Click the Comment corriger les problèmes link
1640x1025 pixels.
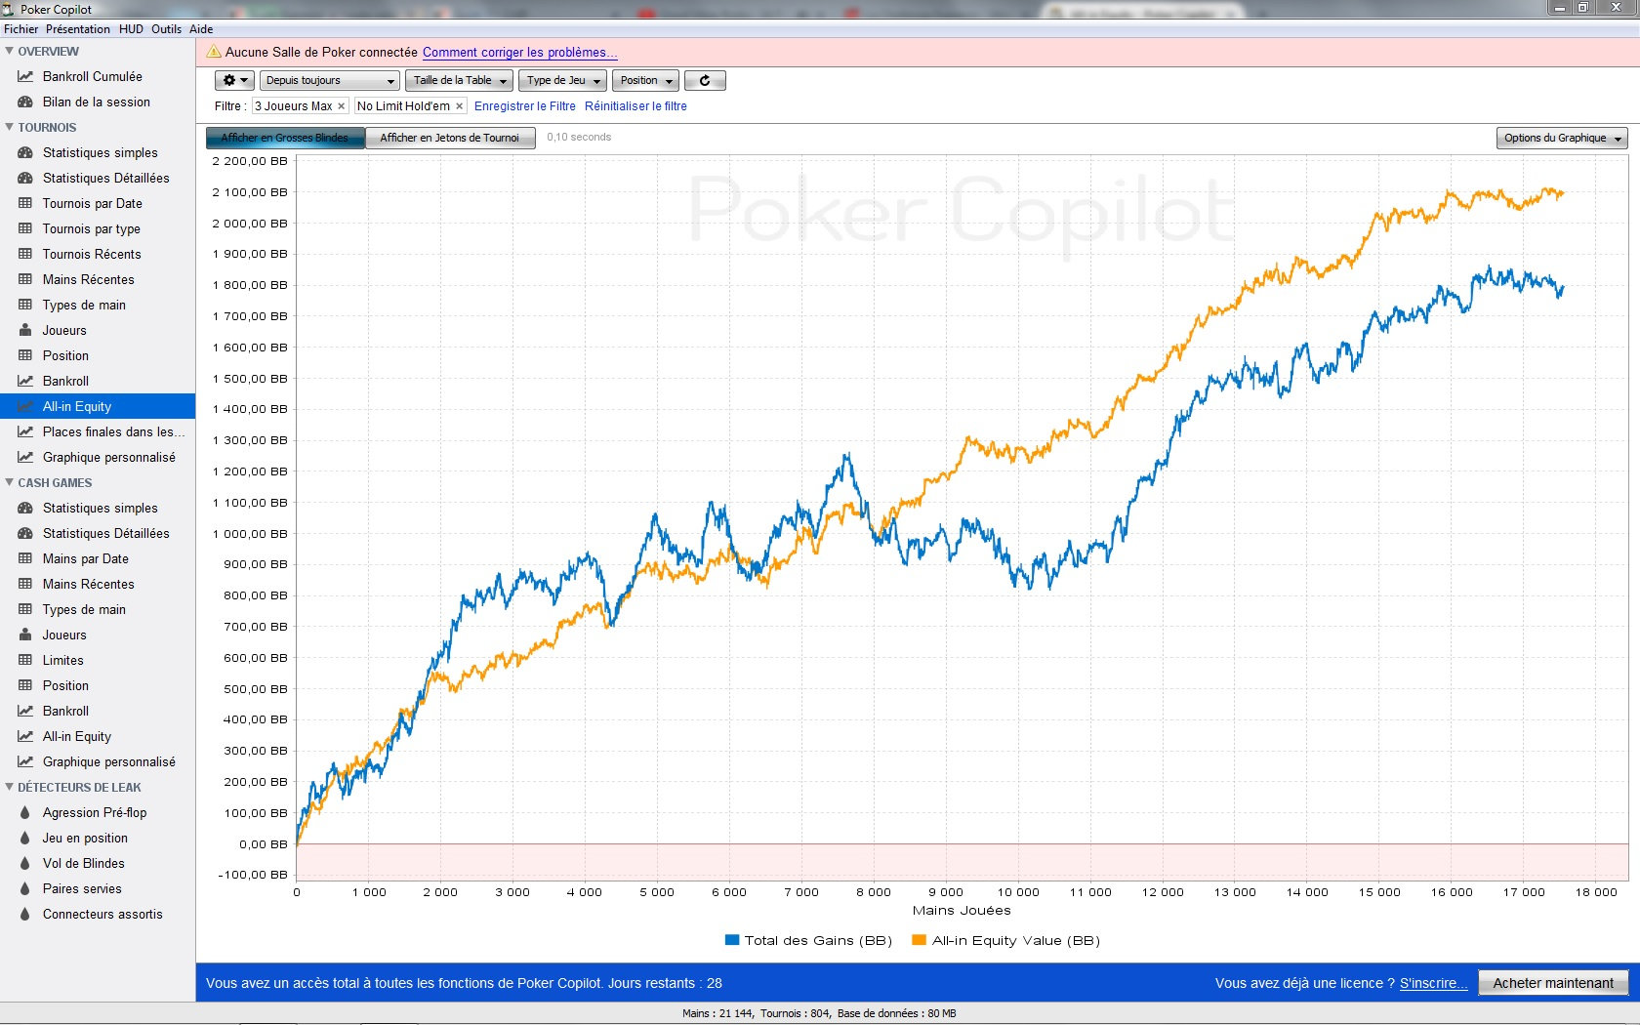[519, 53]
